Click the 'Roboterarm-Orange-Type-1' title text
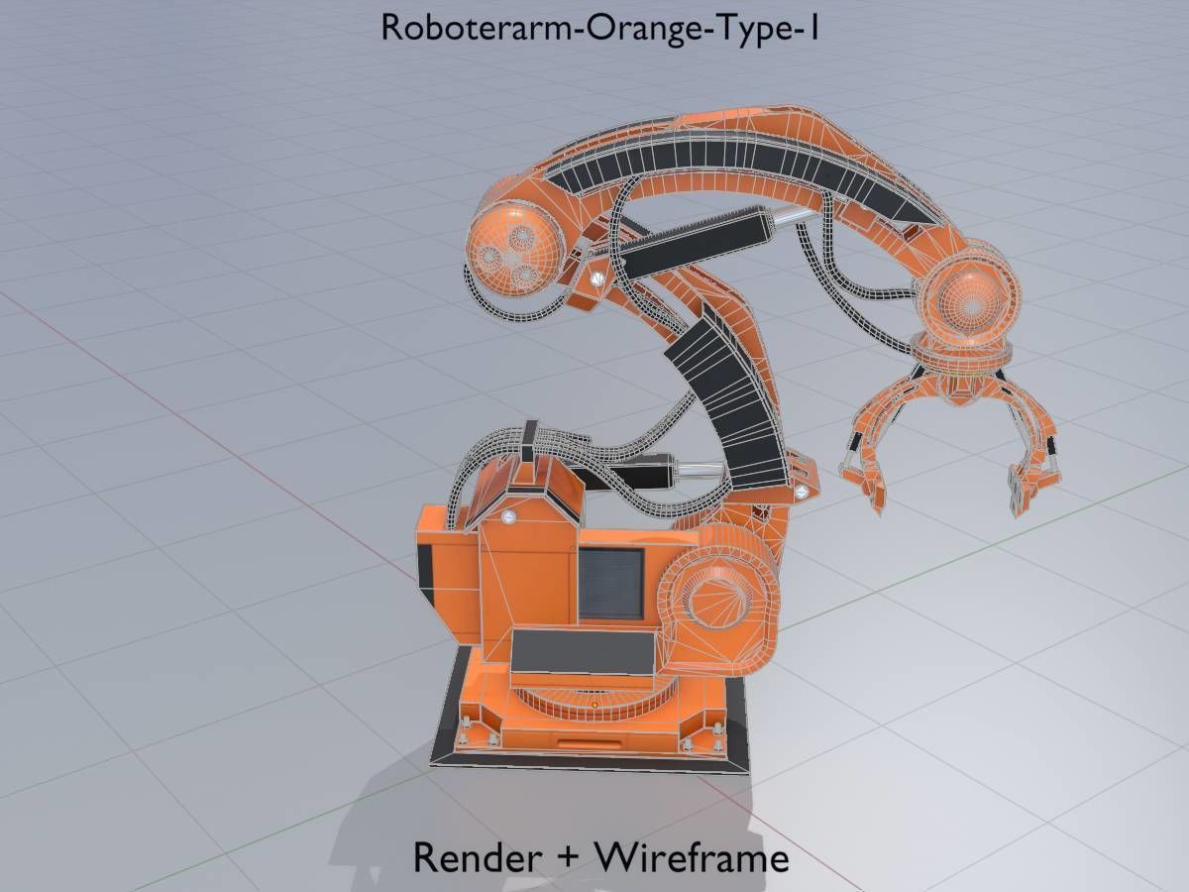This screenshot has width=1189, height=892. coord(599,27)
